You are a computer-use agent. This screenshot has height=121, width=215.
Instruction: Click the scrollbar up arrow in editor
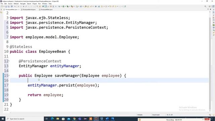210,12
